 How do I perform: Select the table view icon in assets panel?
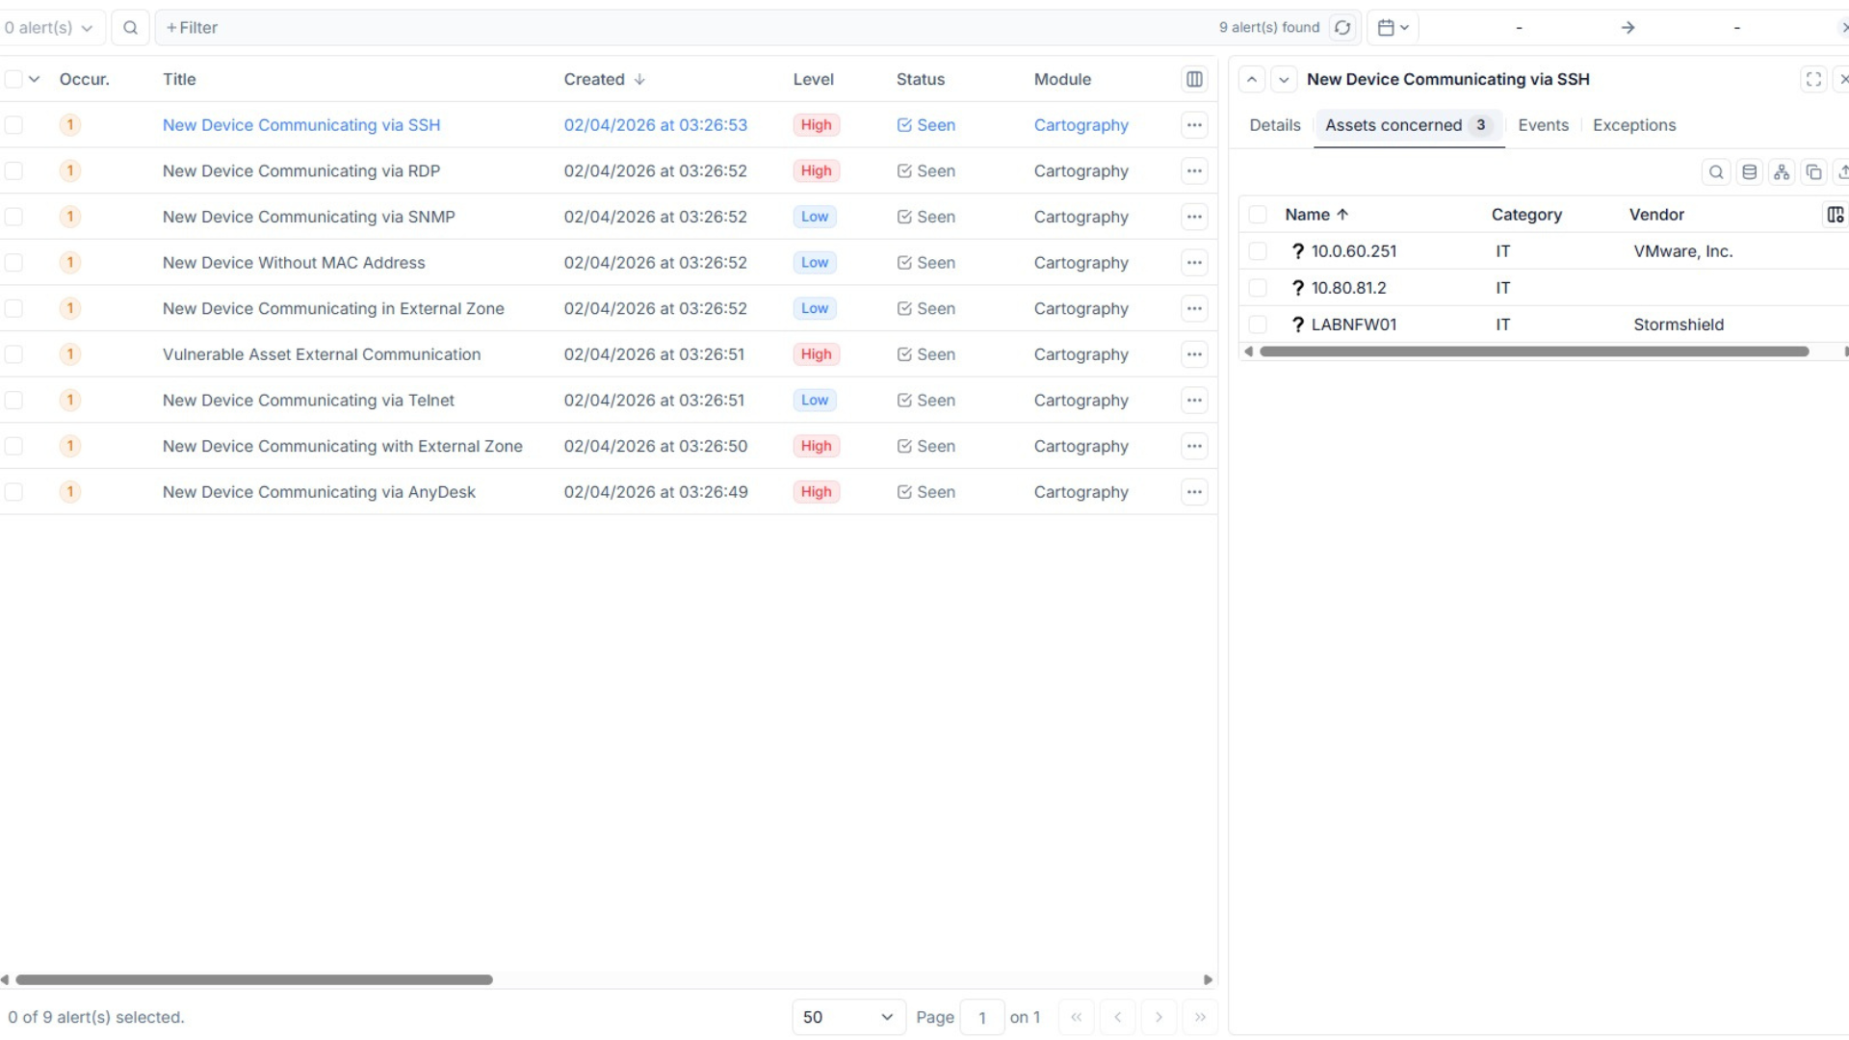[1750, 171]
